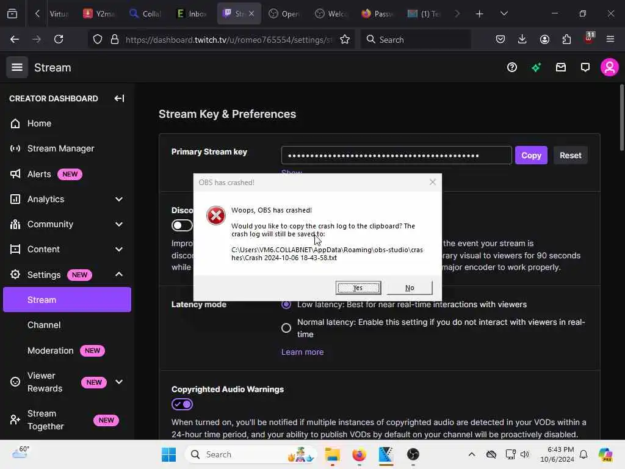Select the Normal latency radio option
Viewport: 625px width, 469px height.
click(286, 328)
